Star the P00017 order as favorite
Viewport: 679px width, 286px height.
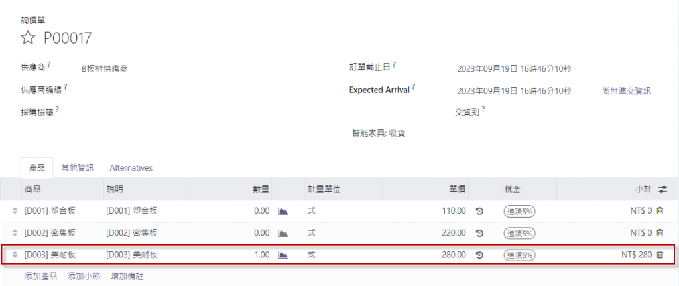tap(27, 38)
